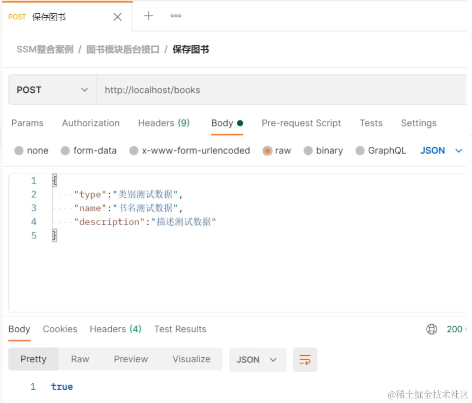Open the response Headers (4) tab

coord(116,329)
